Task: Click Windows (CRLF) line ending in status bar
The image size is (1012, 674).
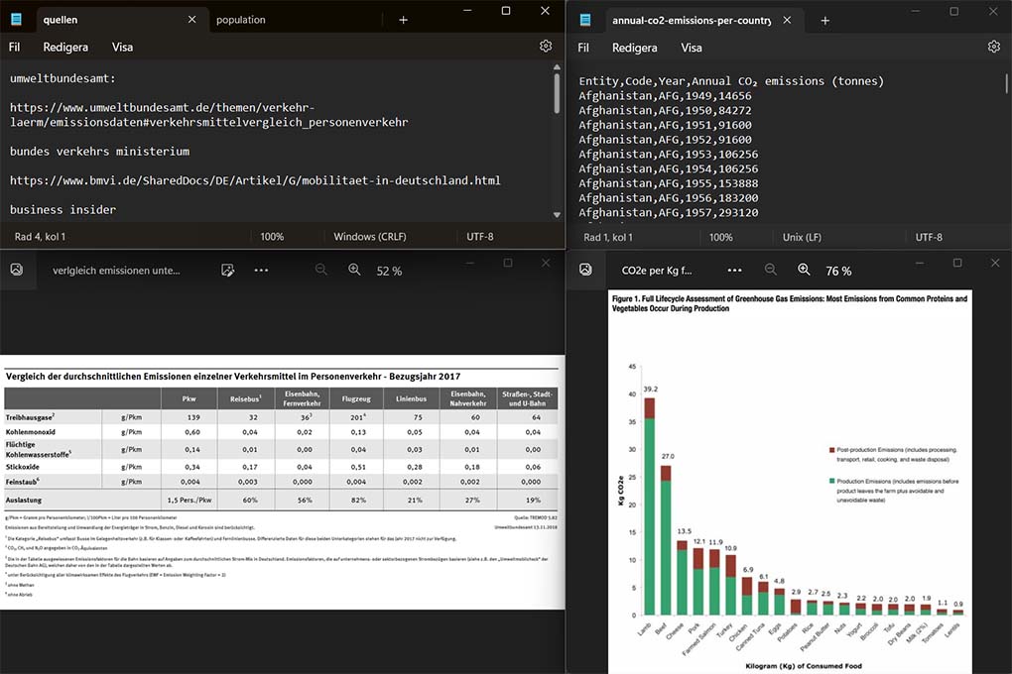Action: click(369, 237)
